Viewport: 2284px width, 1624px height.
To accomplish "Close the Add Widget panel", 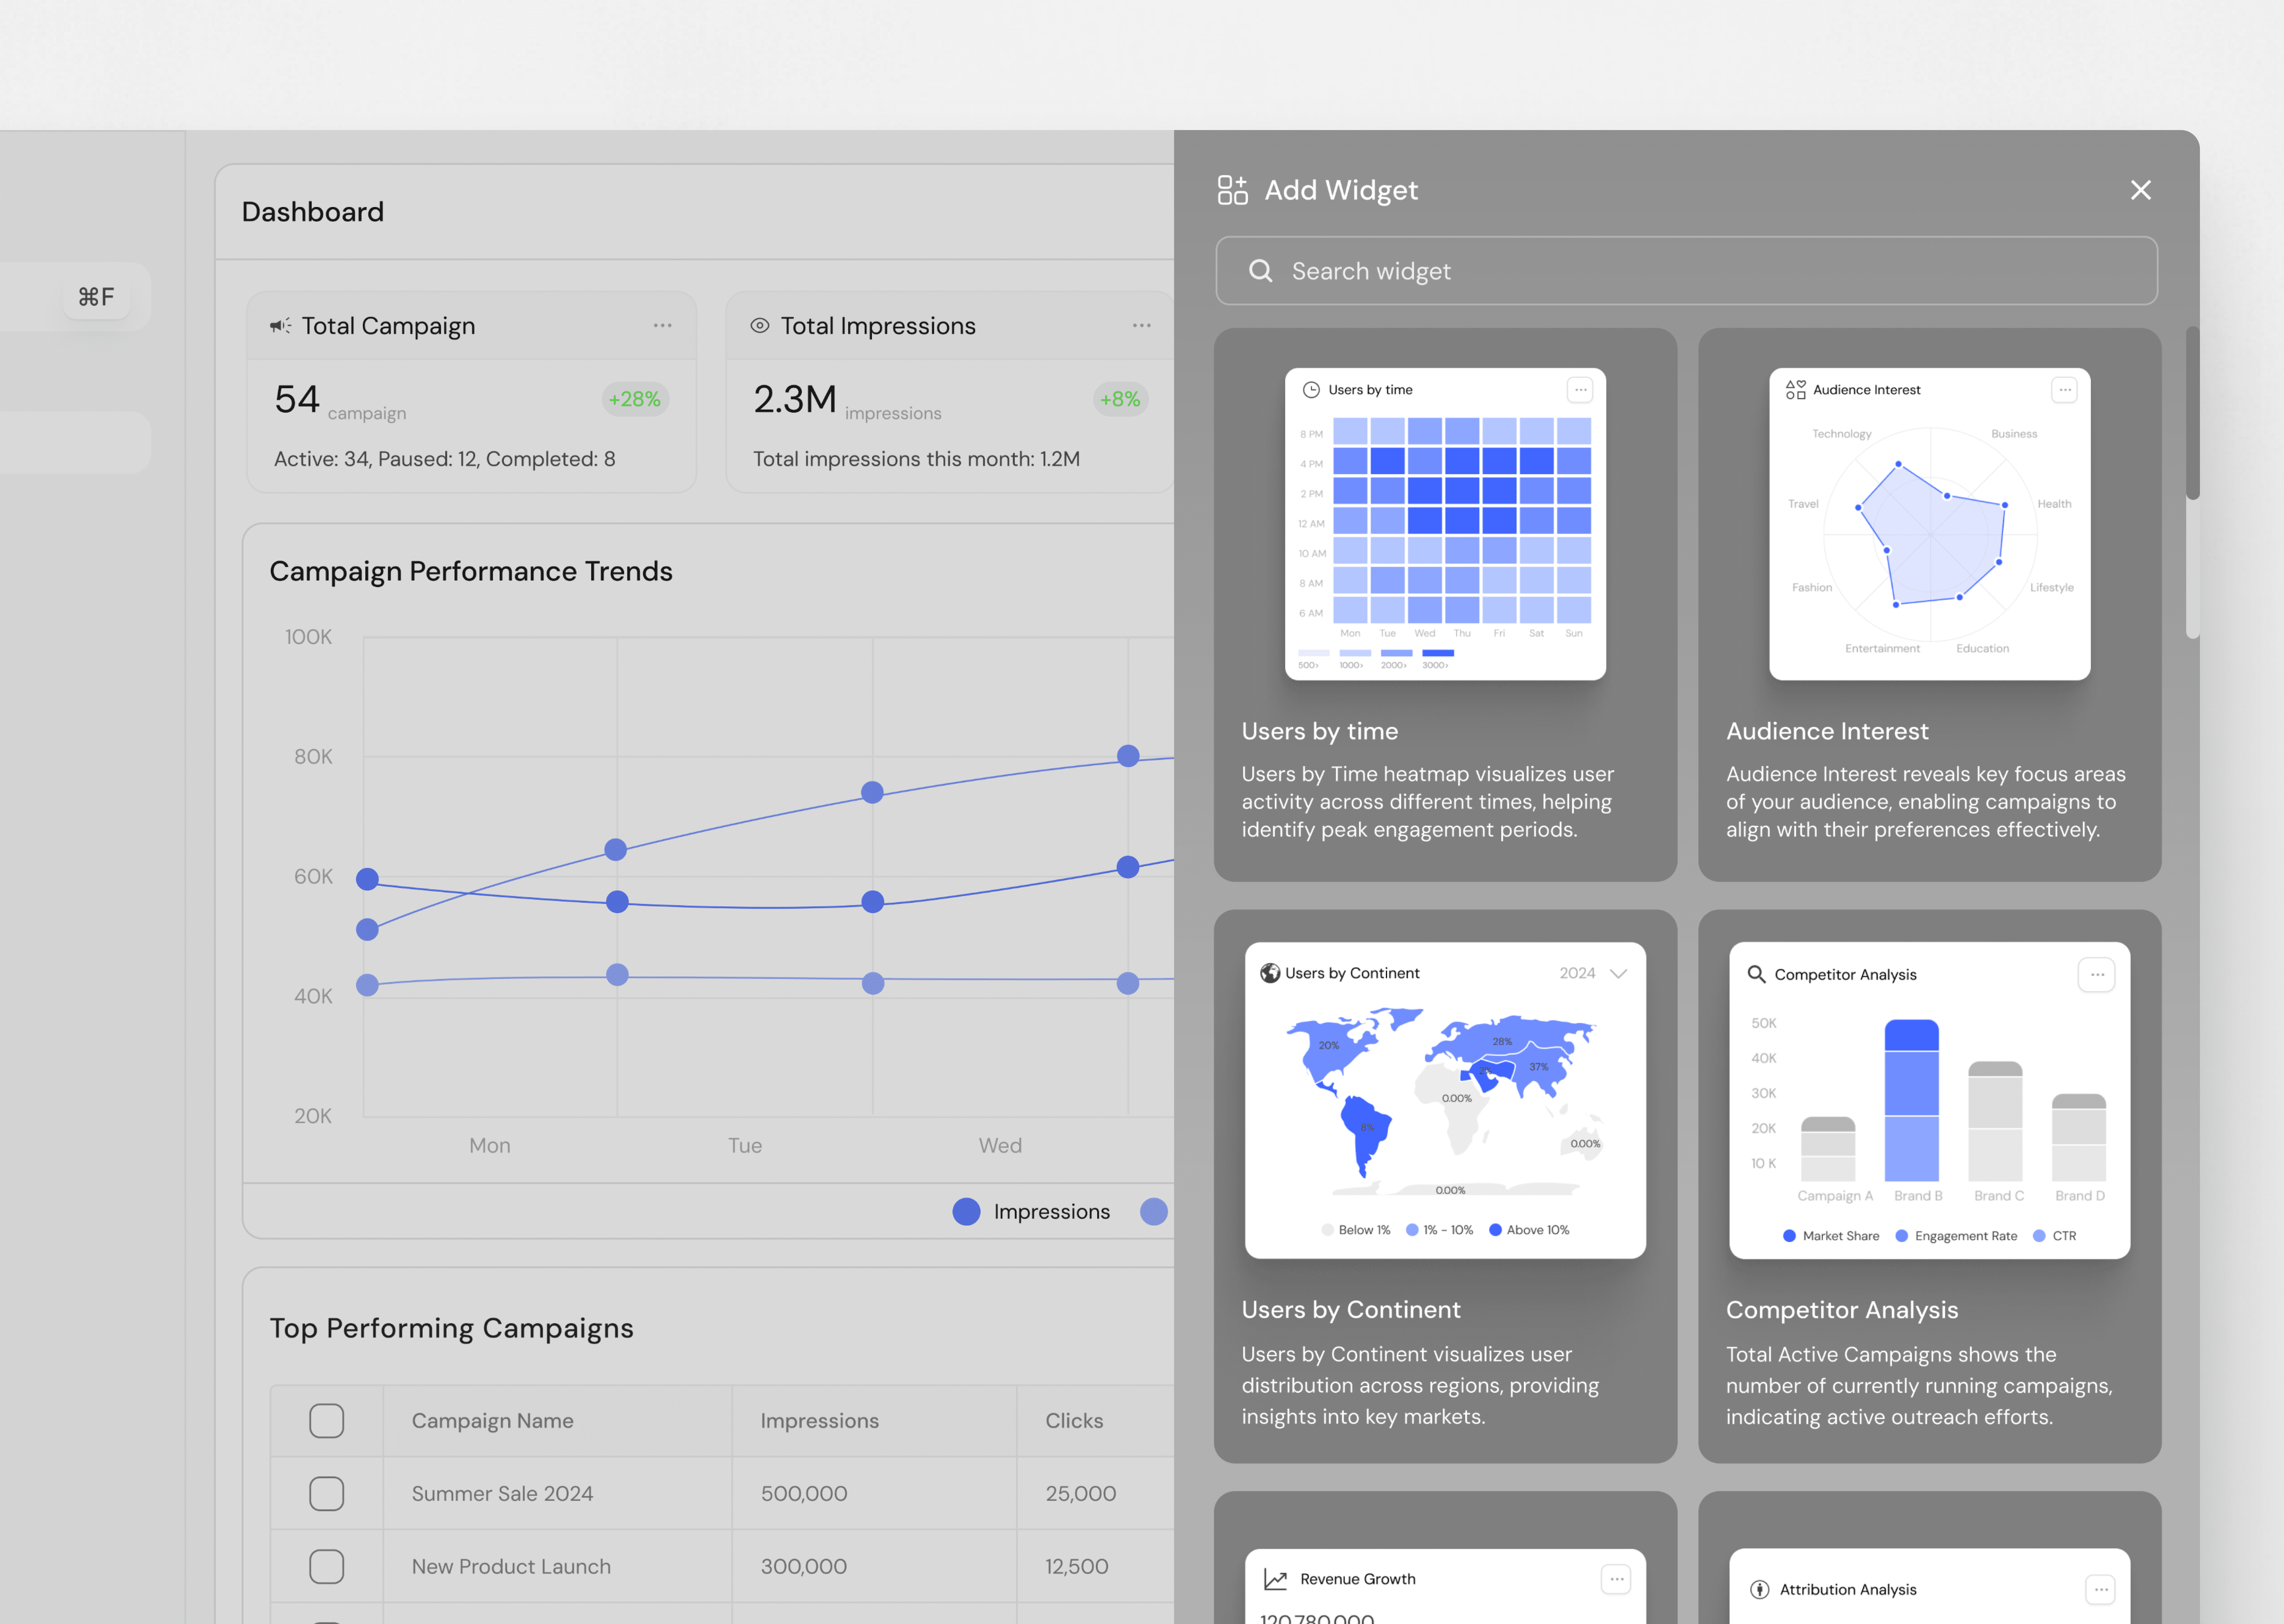I will (x=2140, y=190).
